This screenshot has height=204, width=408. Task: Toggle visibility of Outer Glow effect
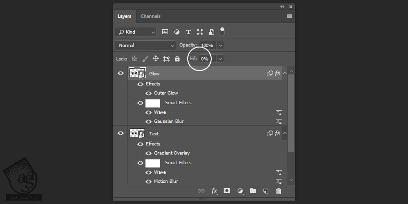pyautogui.click(x=148, y=93)
